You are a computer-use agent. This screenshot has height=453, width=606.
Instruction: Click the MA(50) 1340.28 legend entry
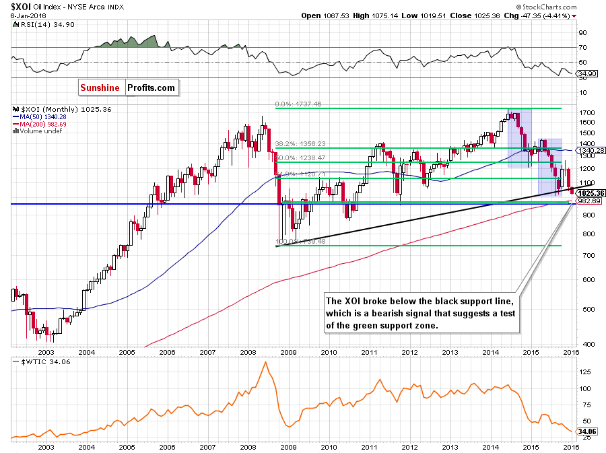(43, 116)
